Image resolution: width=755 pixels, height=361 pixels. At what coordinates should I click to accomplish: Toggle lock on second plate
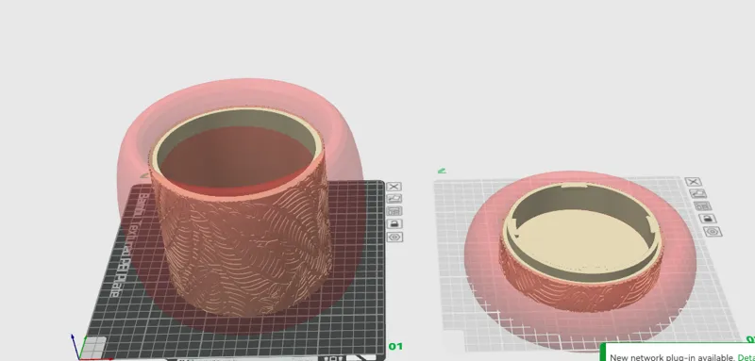[x=707, y=219]
